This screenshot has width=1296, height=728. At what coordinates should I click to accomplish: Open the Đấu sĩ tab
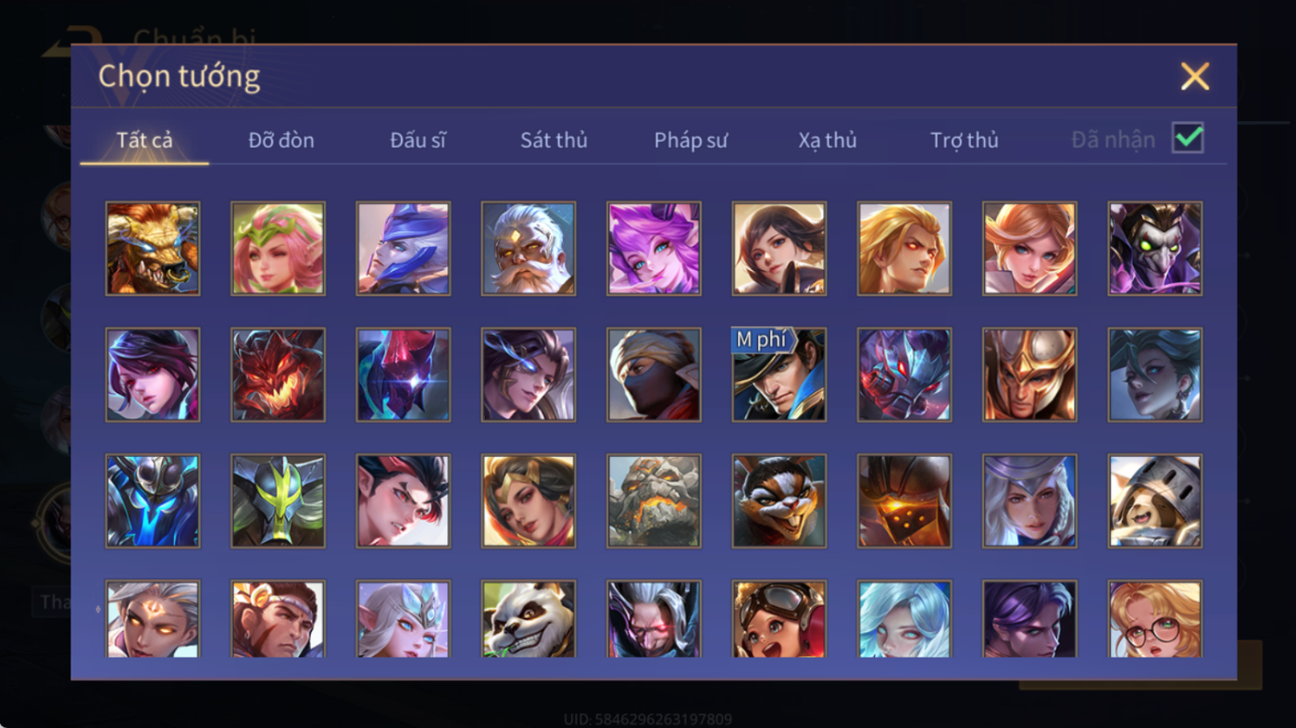[417, 141]
